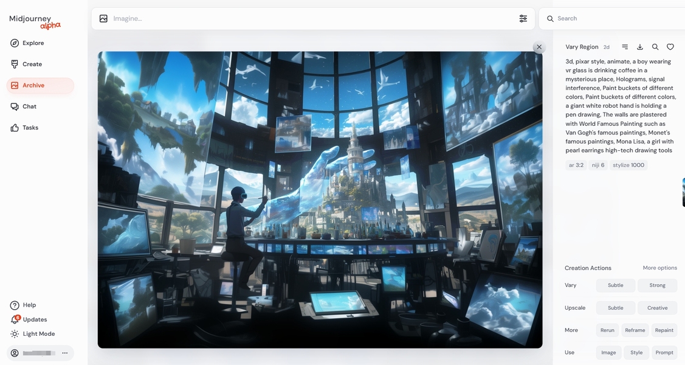The width and height of the screenshot is (685, 365).
Task: Click the image upload icon in prompt bar
Action: click(103, 18)
